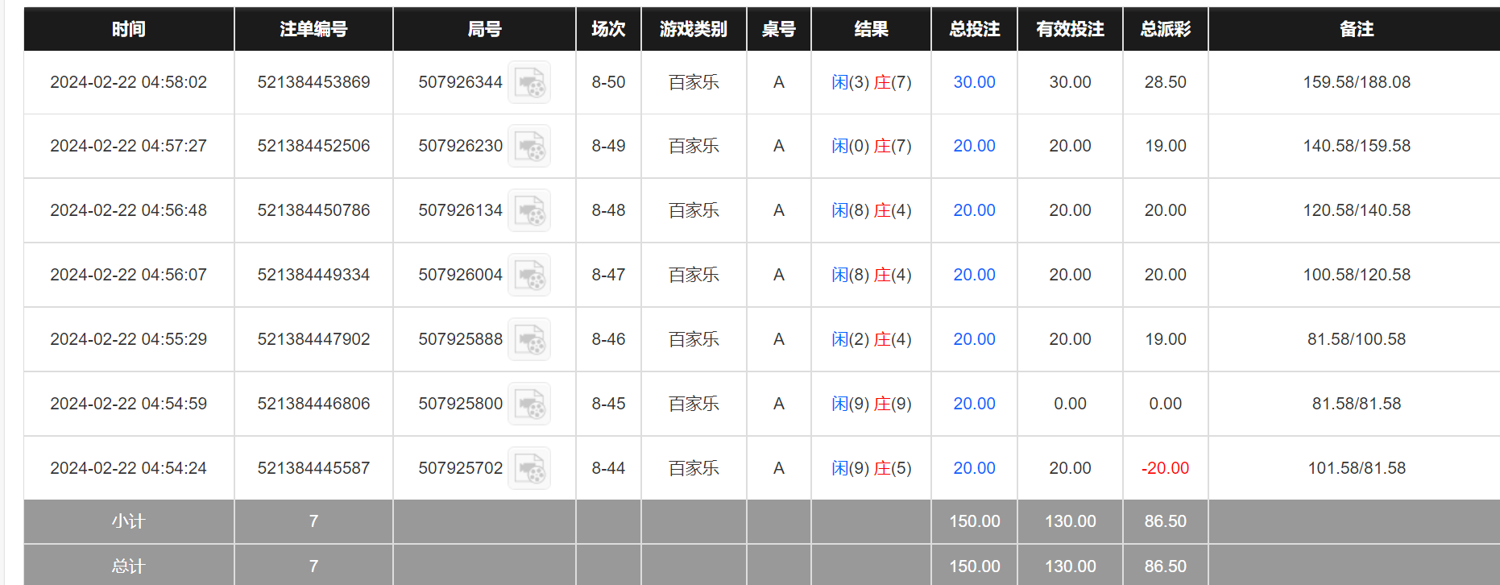Click timestamp 2024-02-22 04:54:24
Viewport: 1500px width, 585px height.
(129, 468)
